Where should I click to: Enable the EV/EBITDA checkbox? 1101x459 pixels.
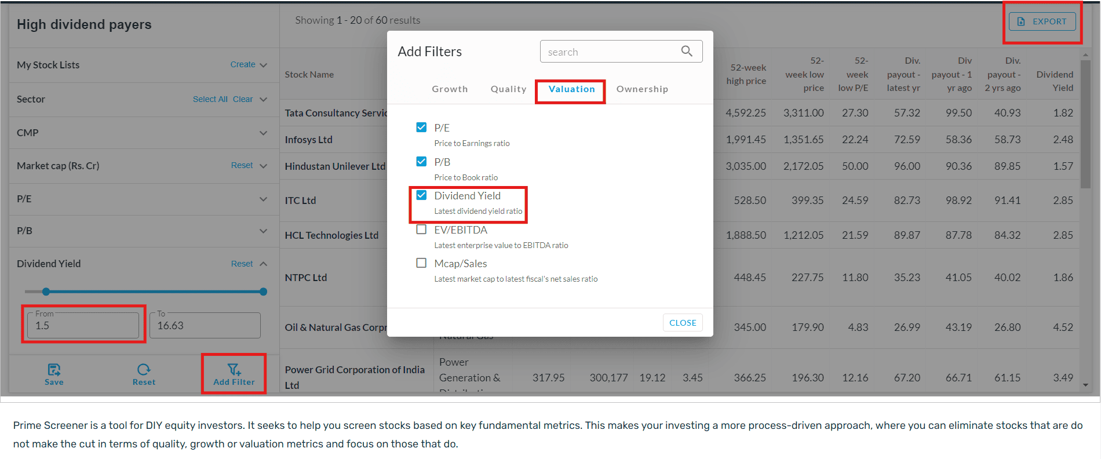pyautogui.click(x=421, y=230)
